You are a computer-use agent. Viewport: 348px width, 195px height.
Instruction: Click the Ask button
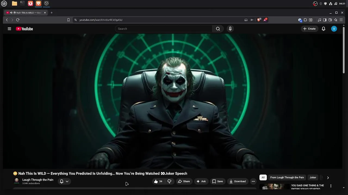(x=201, y=181)
